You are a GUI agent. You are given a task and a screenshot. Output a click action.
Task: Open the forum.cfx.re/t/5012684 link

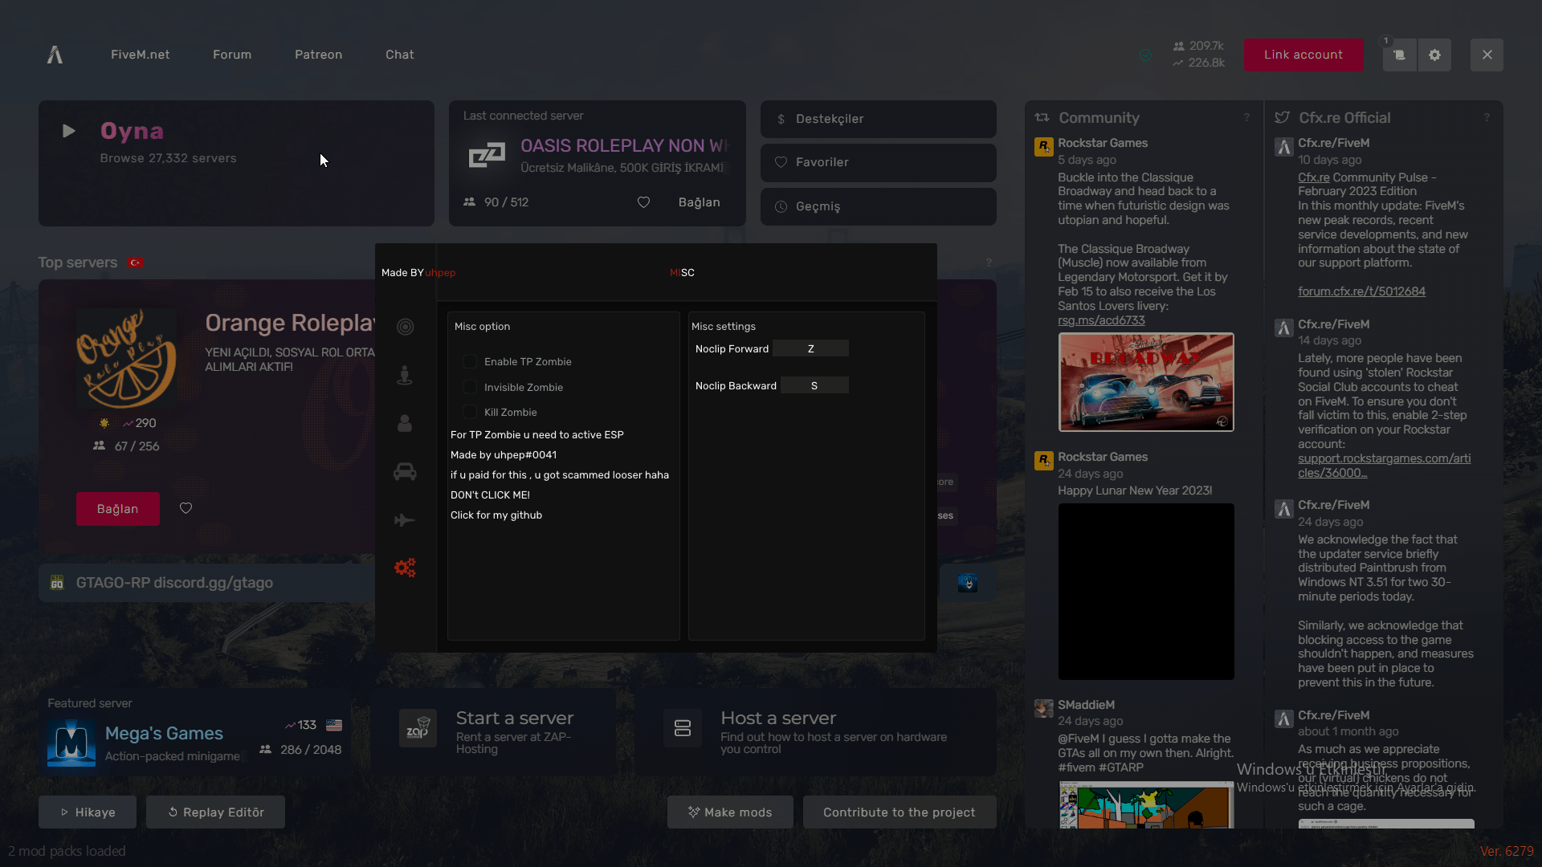pyautogui.click(x=1361, y=291)
